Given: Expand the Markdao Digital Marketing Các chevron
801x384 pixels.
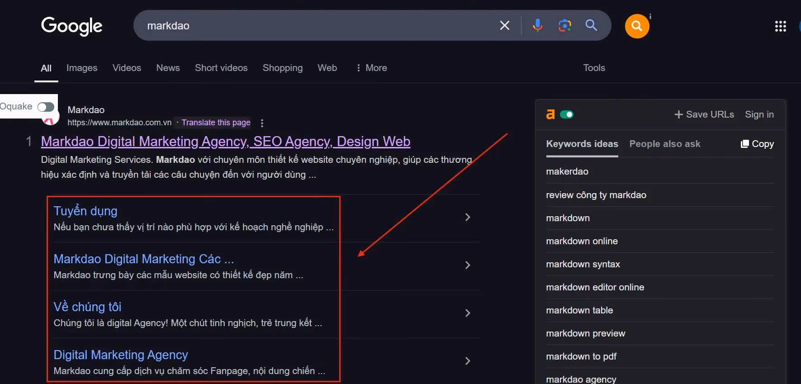Looking at the screenshot, I should [468, 265].
